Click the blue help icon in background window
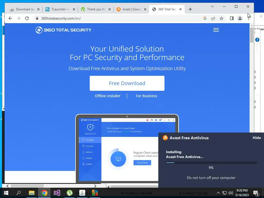Screen dimensions: 264x198 click(257, 40)
